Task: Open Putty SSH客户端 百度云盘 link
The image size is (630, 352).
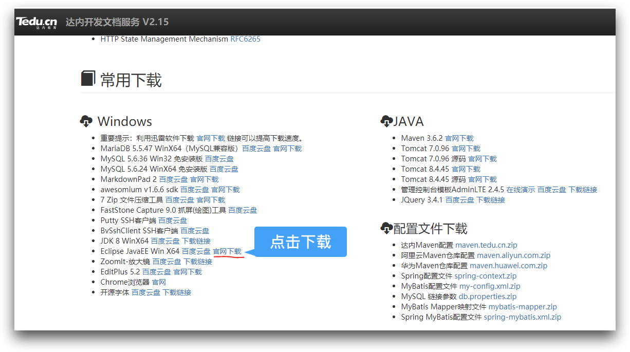Action: (x=173, y=220)
